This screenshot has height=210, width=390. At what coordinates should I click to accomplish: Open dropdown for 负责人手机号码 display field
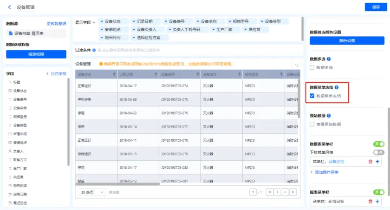[170, 30]
